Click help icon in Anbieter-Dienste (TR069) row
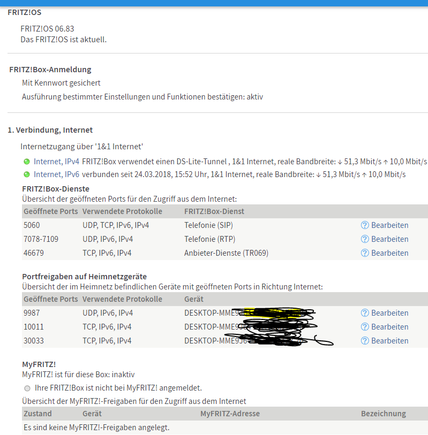The image size is (428, 435). [x=365, y=253]
